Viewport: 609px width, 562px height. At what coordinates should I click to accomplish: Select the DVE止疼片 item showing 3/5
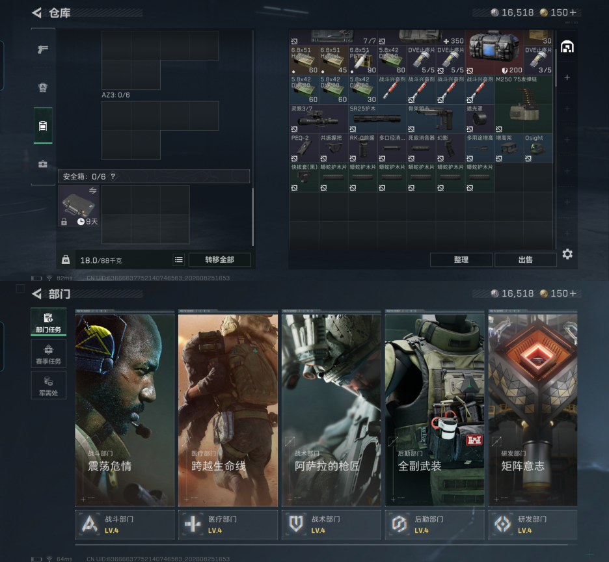pos(538,60)
